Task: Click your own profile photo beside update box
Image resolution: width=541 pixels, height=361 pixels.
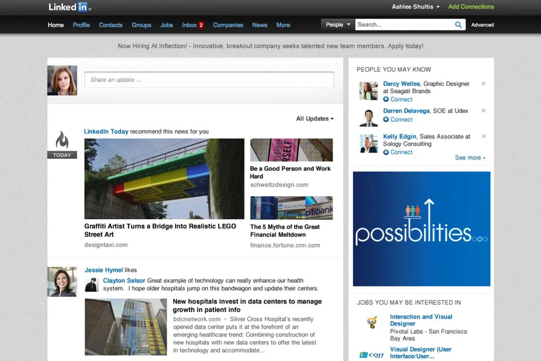Action: [x=62, y=80]
